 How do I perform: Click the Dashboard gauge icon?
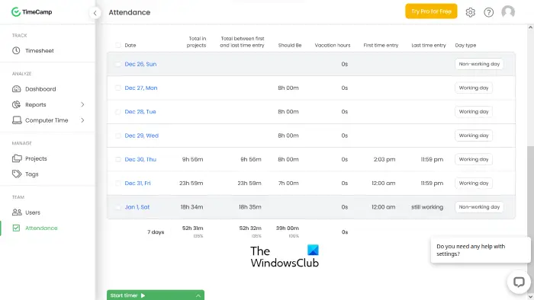click(16, 89)
